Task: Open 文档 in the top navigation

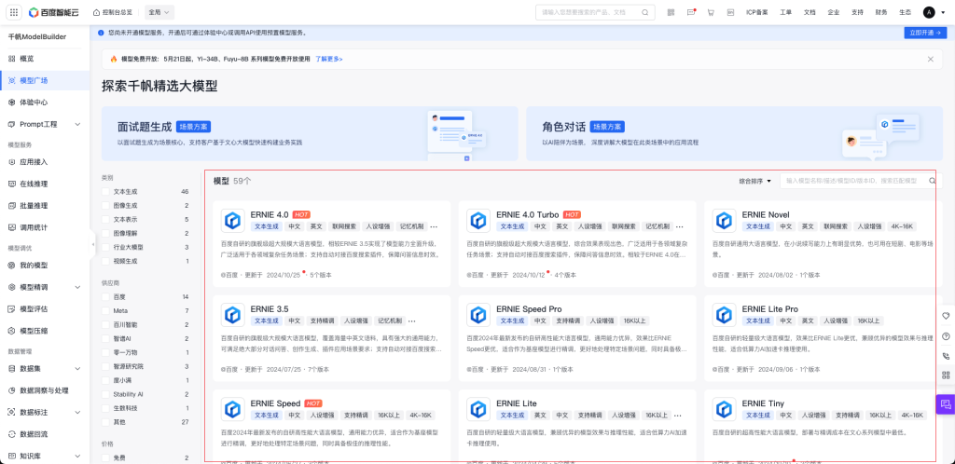Action: pyautogui.click(x=809, y=12)
